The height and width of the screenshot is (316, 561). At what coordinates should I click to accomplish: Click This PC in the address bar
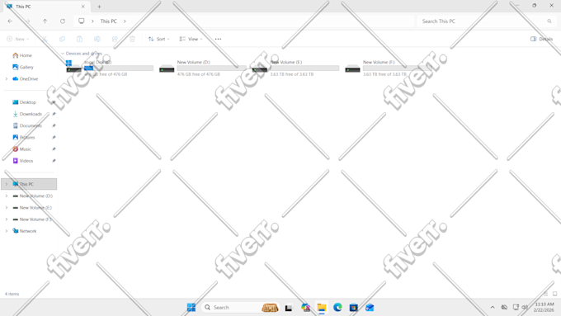[x=108, y=21]
